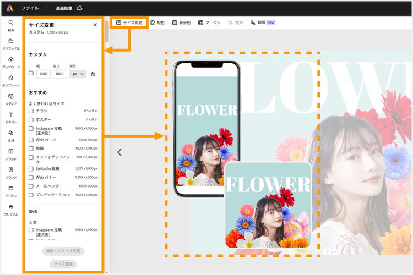Open the アドオン panel
The image size is (413, 275).
pos(11,191)
